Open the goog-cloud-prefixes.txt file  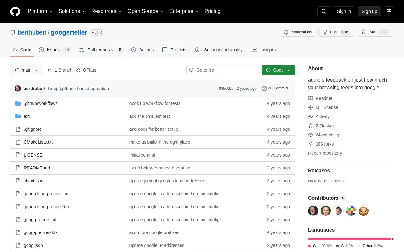coord(46,194)
